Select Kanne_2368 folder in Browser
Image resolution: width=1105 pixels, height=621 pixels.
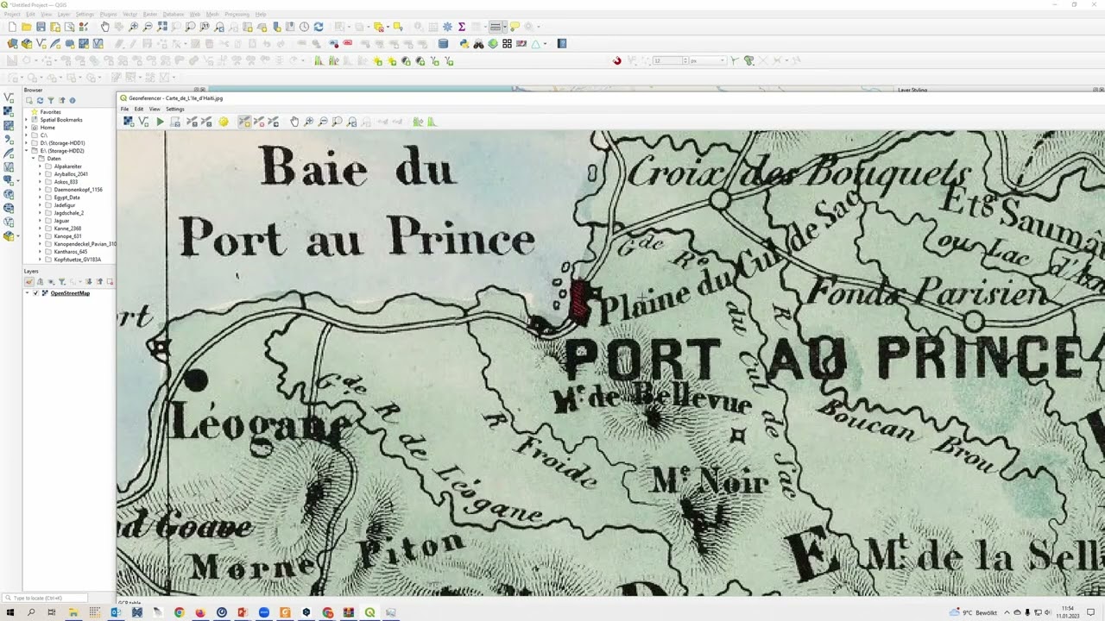click(67, 229)
